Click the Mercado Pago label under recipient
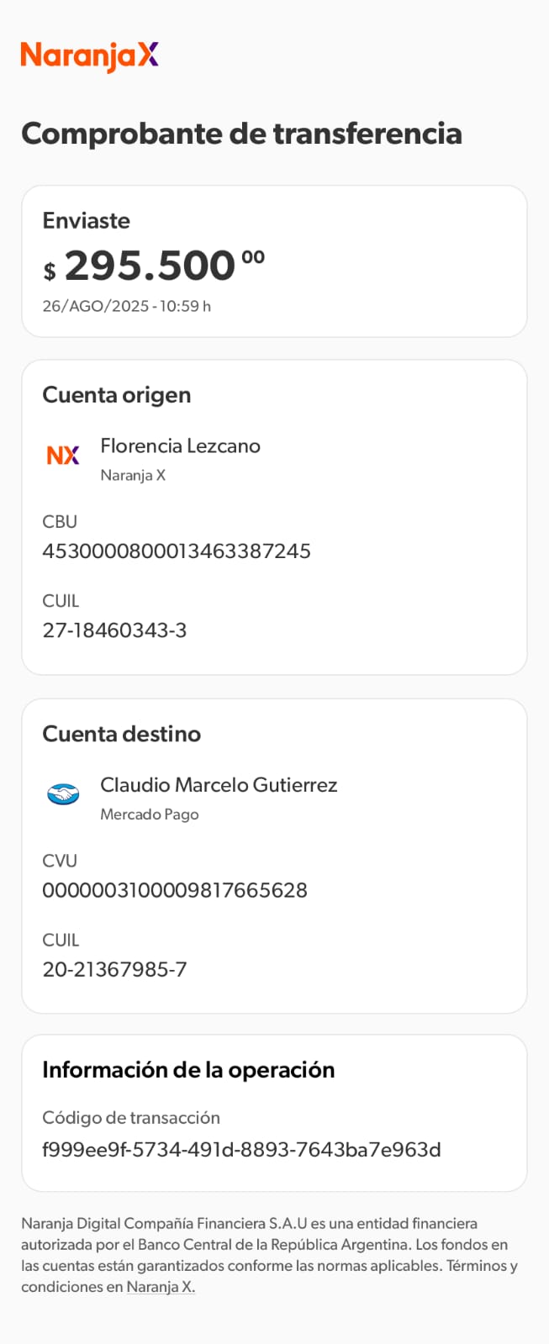Screen dimensions: 549x1344 coord(150,814)
